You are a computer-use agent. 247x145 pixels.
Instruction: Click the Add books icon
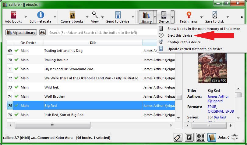click(x=13, y=15)
